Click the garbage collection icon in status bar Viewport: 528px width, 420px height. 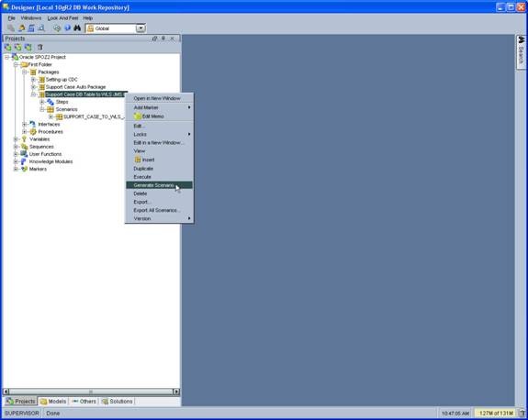point(522,413)
